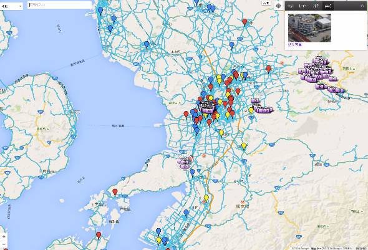Click the red pin east of the city center
The height and width of the screenshot is (250, 368).
coord(268,69)
